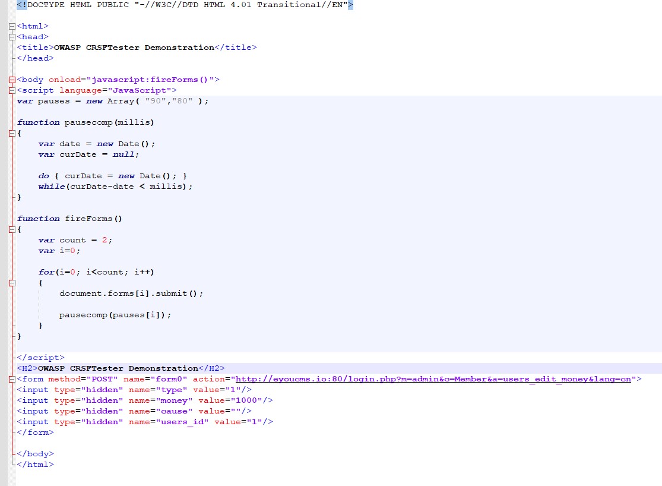The image size is (662, 486).
Task: Click the var curDate = null line
Action: click(88, 154)
